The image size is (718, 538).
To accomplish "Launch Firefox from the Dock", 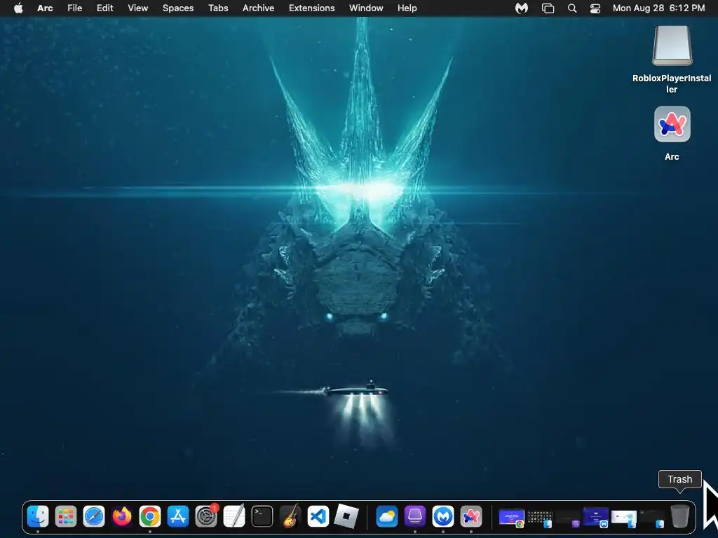I will [122, 516].
